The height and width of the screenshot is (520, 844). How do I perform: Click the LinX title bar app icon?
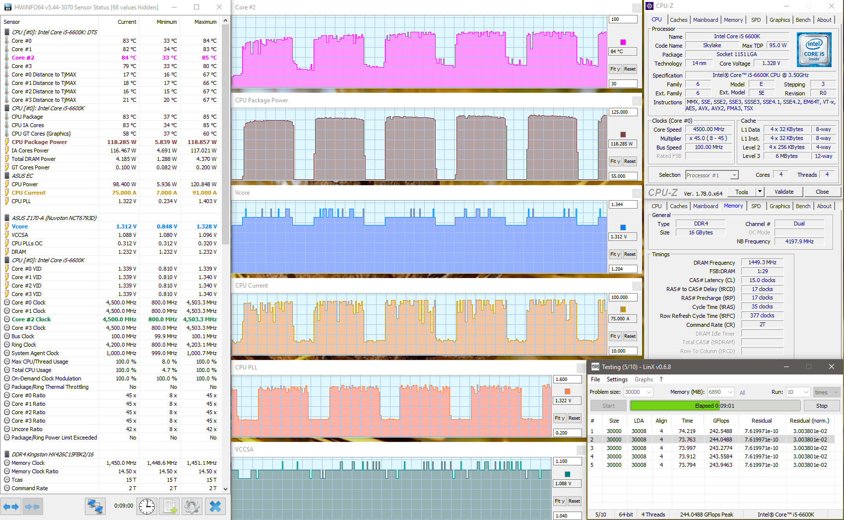coord(595,367)
